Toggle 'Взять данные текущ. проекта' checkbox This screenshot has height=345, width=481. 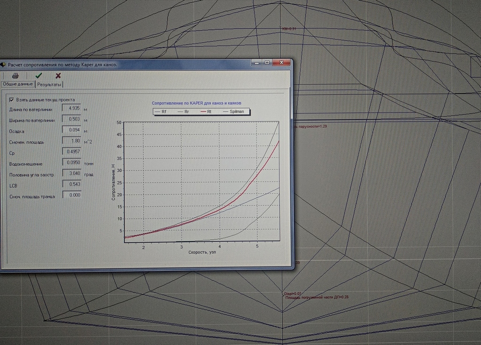12,100
